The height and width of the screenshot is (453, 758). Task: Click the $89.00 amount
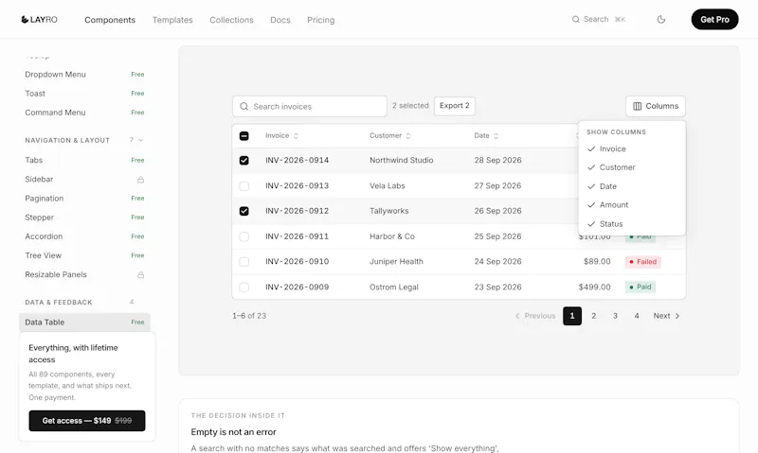point(597,261)
